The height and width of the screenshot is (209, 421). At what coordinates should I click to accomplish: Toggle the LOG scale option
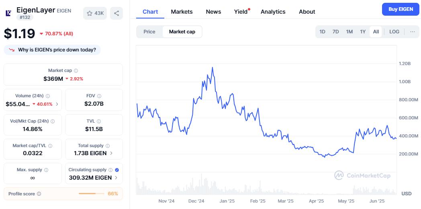[x=394, y=32]
